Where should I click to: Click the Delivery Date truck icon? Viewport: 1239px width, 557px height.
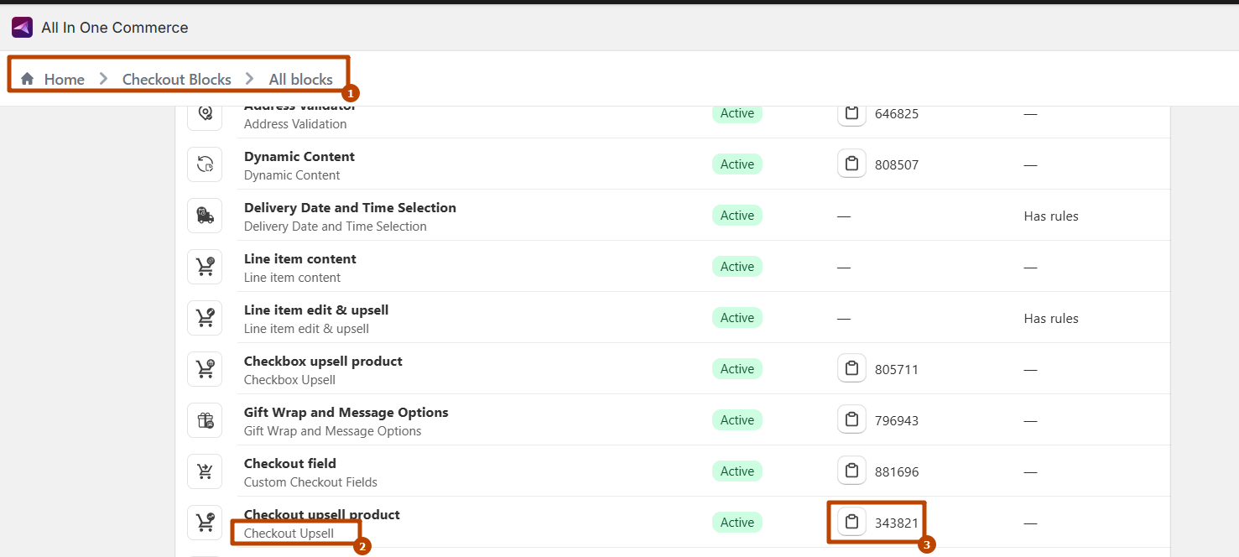205,216
